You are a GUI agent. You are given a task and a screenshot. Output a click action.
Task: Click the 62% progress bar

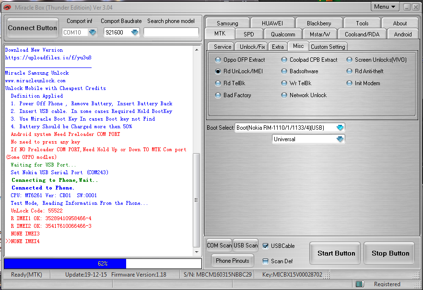point(103,264)
